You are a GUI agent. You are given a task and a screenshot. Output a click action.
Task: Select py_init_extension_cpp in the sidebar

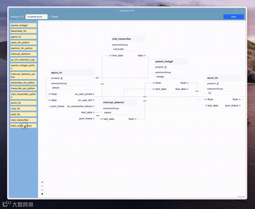pyautogui.click(x=23, y=60)
